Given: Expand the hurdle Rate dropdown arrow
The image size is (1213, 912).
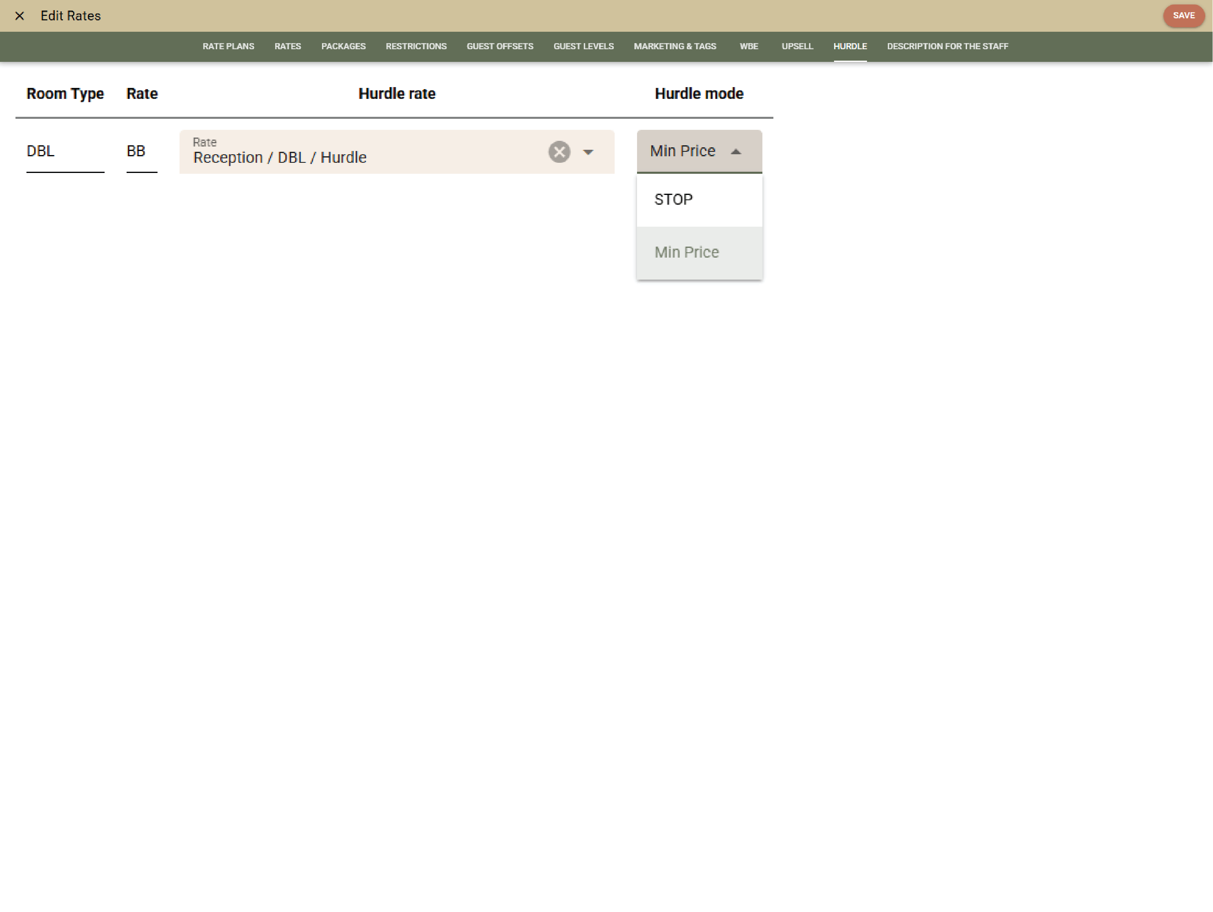Looking at the screenshot, I should click(588, 152).
